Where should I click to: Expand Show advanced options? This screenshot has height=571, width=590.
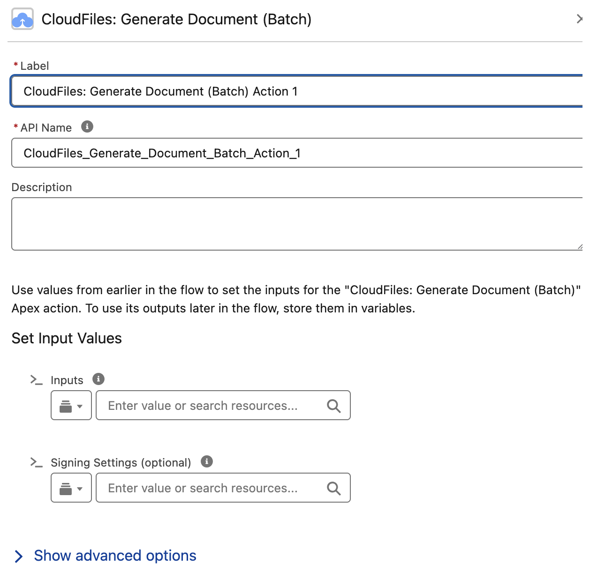[115, 556]
